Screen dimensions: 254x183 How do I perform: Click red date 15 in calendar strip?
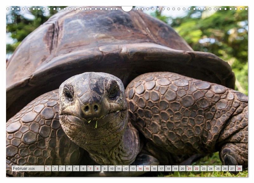[147, 168]
